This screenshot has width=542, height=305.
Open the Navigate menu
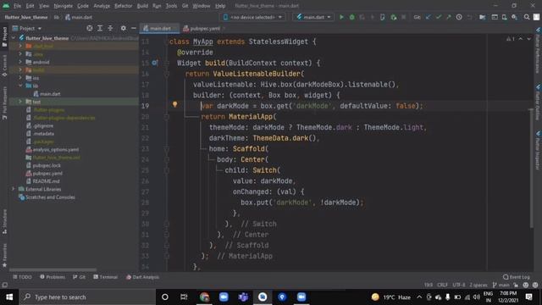point(64,6)
